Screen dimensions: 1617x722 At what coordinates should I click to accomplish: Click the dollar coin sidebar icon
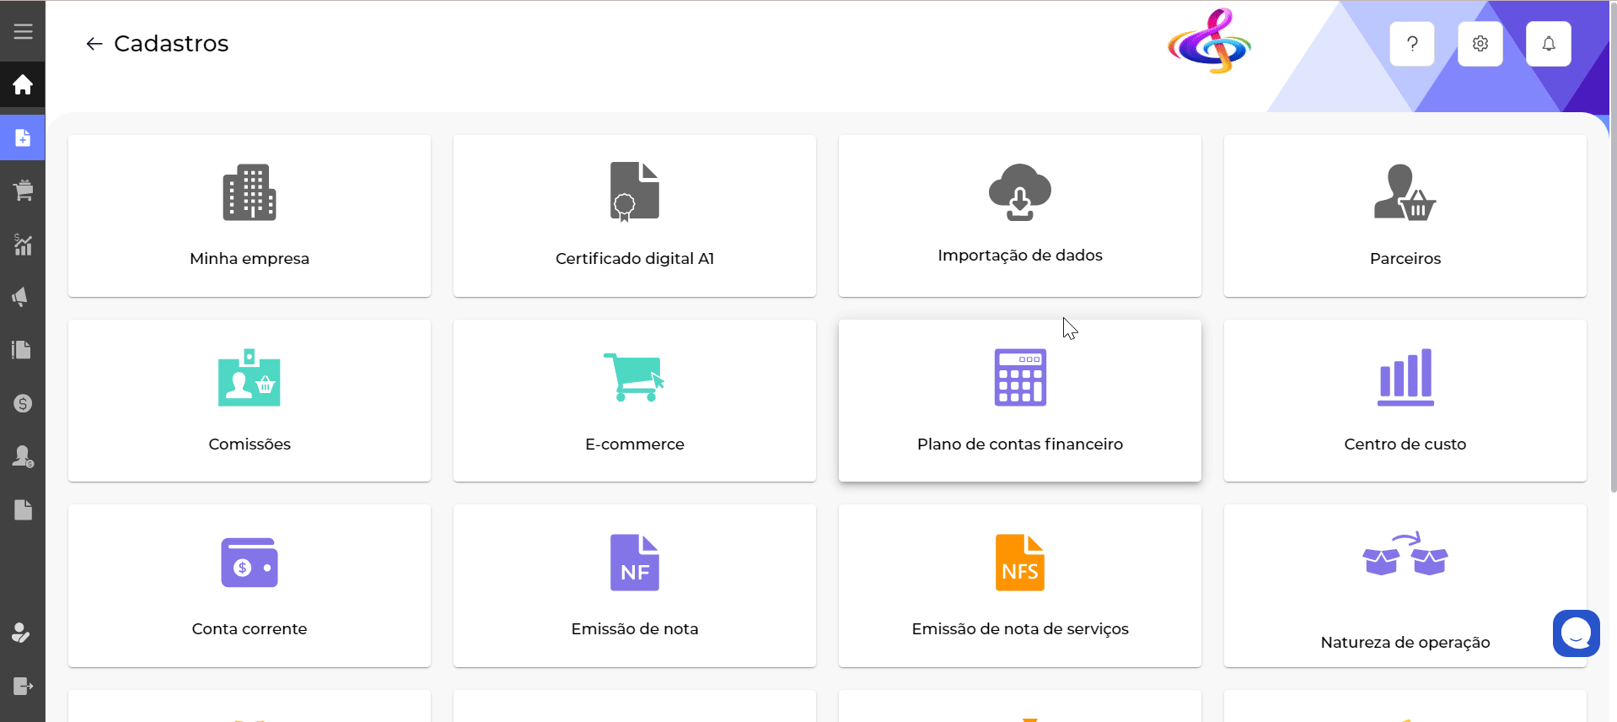(23, 403)
